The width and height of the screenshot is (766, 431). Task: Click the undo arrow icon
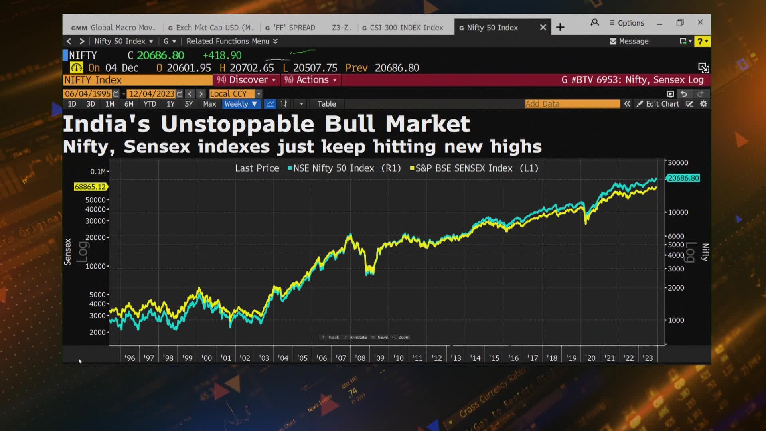click(684, 94)
